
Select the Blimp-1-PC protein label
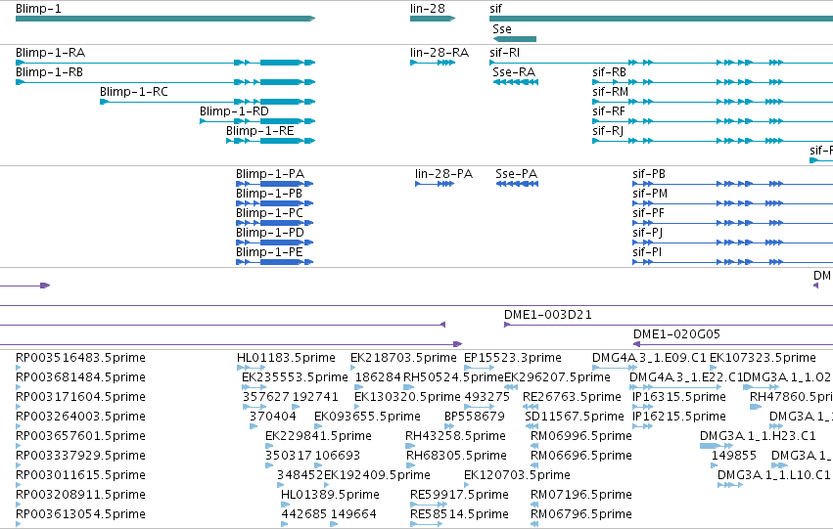[x=269, y=213]
